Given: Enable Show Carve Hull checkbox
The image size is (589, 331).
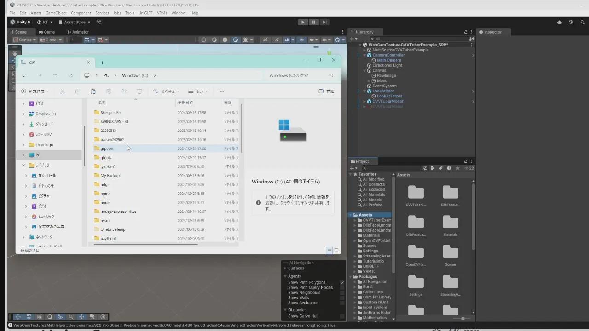Looking at the screenshot, I should pos(342,316).
